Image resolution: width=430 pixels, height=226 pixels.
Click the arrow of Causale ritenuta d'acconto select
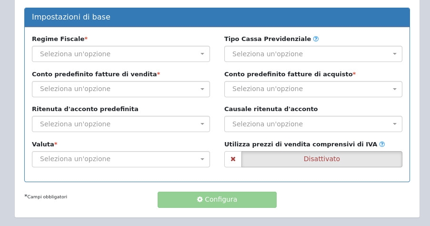395,124
